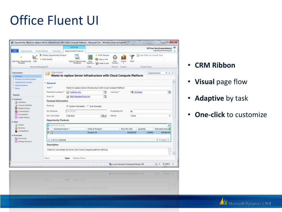Click the Edit ribbon icon

click(x=35, y=57)
